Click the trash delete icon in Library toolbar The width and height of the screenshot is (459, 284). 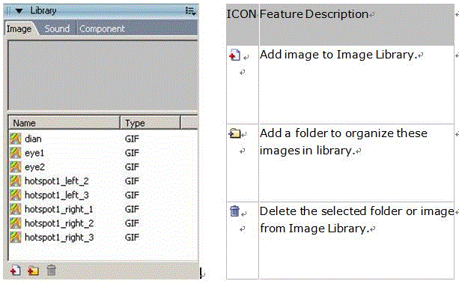pos(51,271)
